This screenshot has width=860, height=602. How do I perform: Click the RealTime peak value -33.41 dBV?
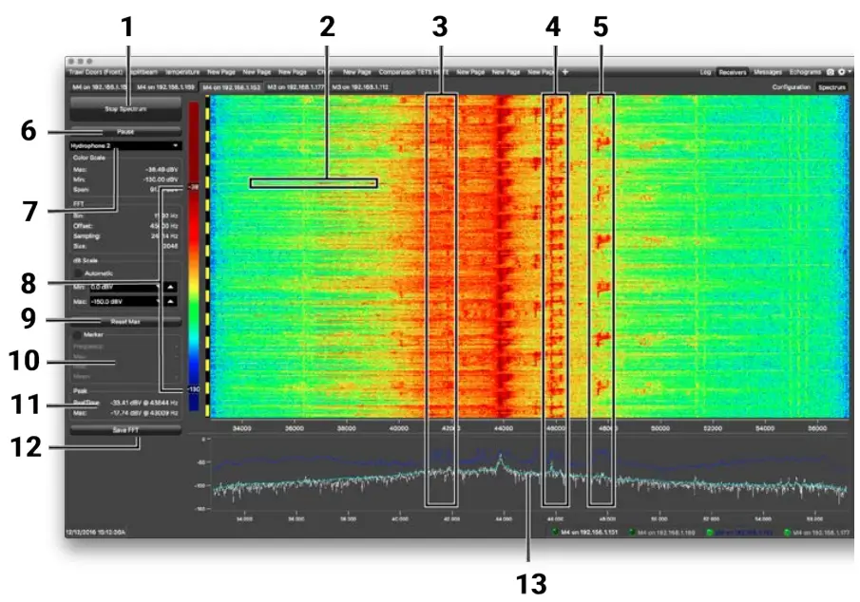point(144,403)
